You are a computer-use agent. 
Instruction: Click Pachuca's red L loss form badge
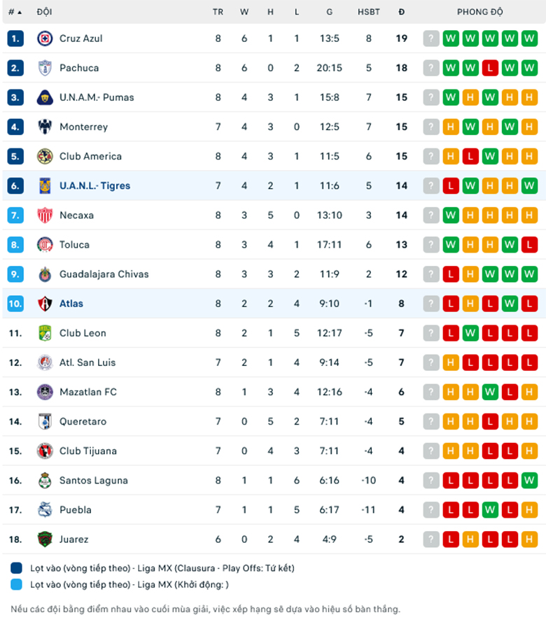tap(490, 68)
